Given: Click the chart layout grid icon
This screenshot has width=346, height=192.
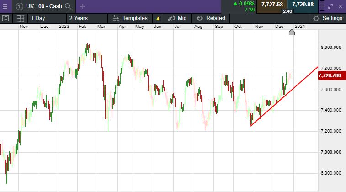Looking at the screenshot, I should coord(20,18).
